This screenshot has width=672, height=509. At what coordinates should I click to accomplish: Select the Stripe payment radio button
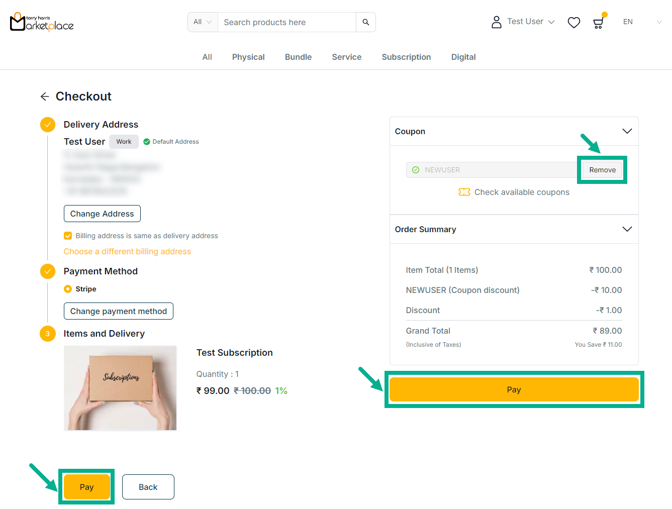click(x=68, y=289)
